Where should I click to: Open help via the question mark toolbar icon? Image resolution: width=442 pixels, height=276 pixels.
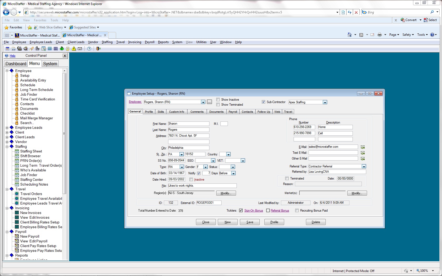89,49
